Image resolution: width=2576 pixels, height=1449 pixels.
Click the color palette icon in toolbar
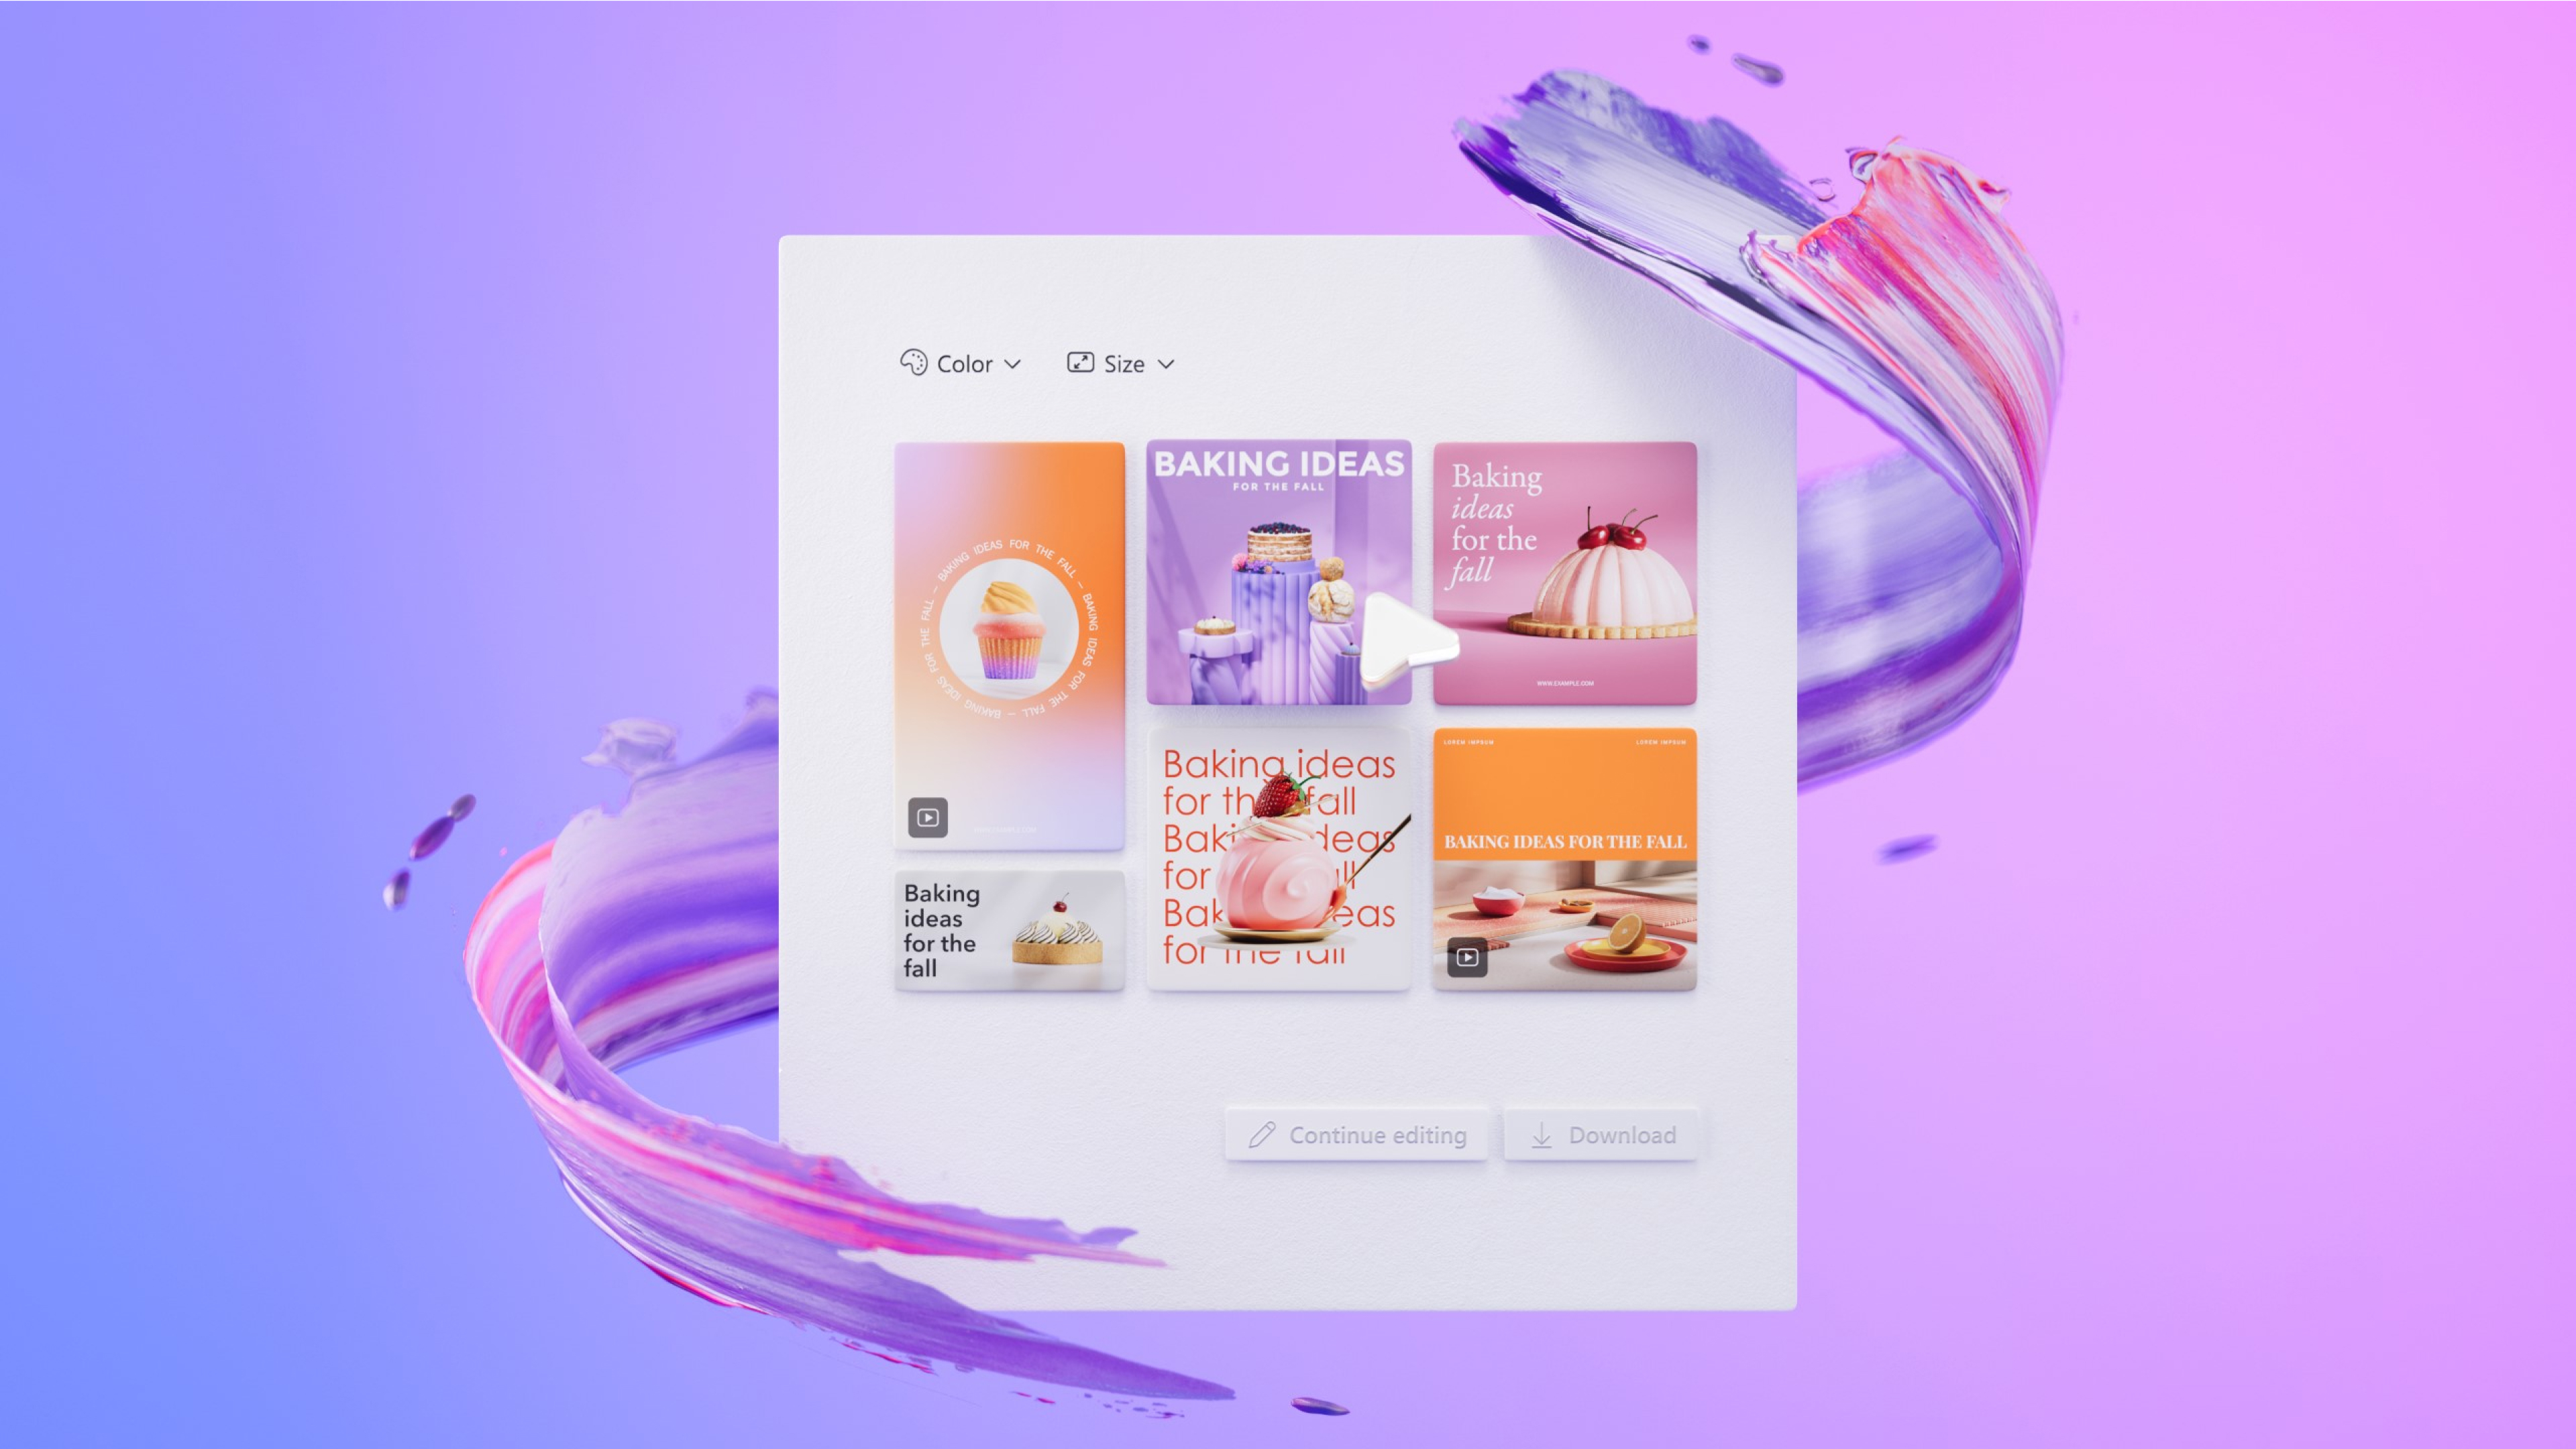913,363
